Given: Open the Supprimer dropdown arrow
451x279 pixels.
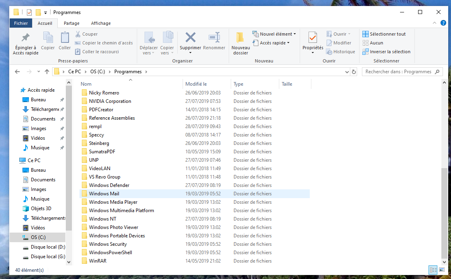Looking at the screenshot, I should (190, 53).
